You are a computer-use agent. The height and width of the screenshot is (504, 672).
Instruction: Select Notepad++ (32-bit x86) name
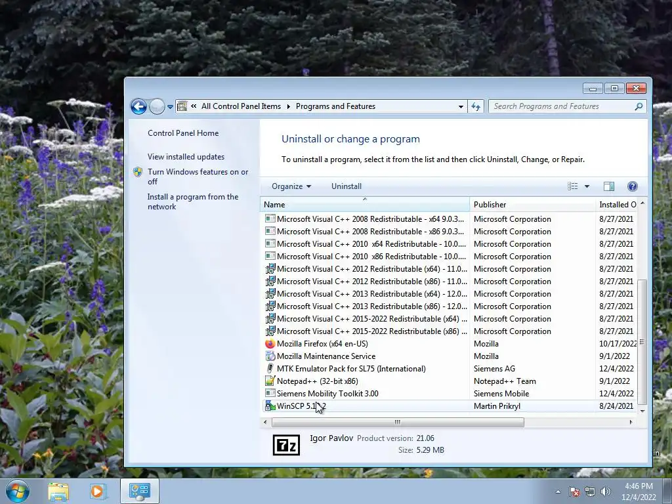pos(317,381)
